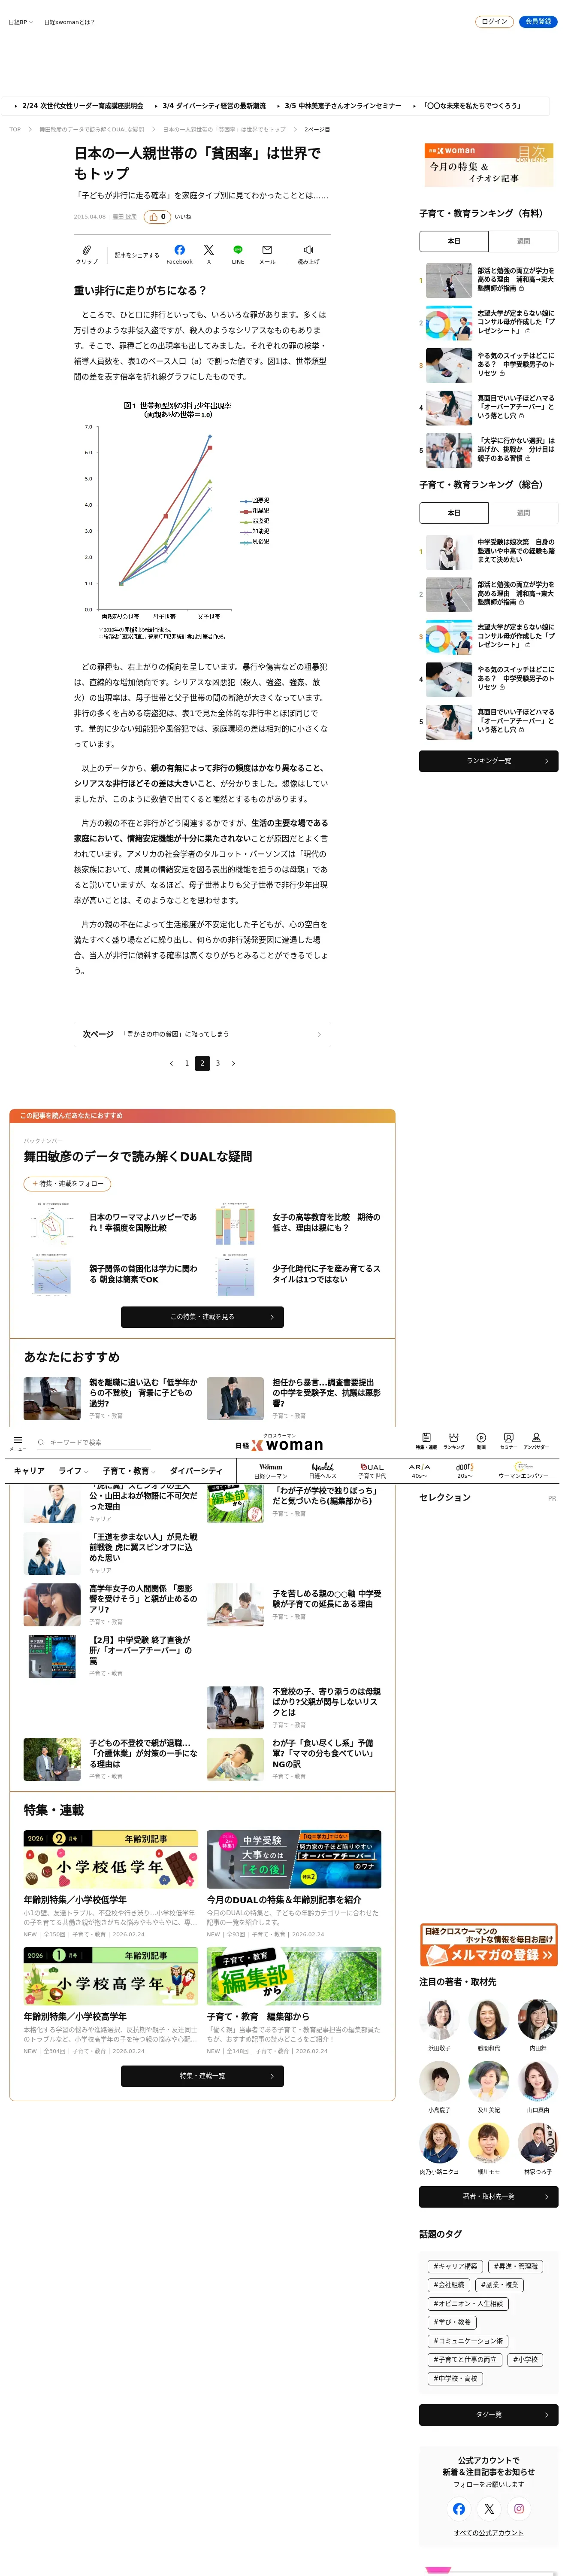Open the #キャリア構築 tag
568x2576 pixels.
pyautogui.click(x=455, y=2267)
